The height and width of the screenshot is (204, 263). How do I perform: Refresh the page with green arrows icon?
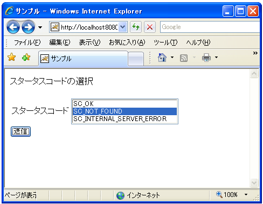point(136,27)
